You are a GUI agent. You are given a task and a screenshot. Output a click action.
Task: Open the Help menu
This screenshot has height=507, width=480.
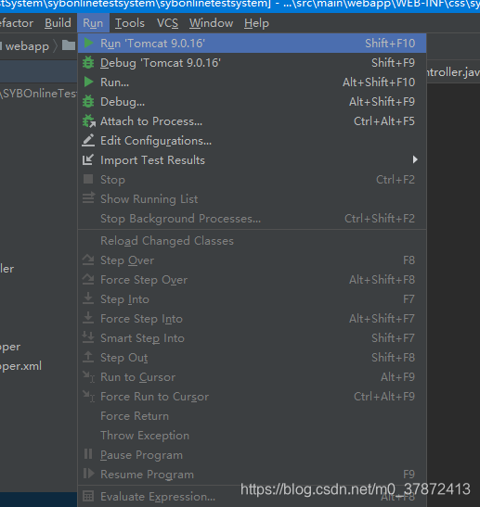click(x=256, y=23)
